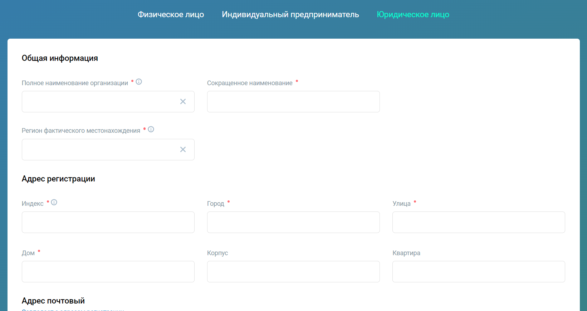Show info icon next to Индекс

pyautogui.click(x=54, y=202)
